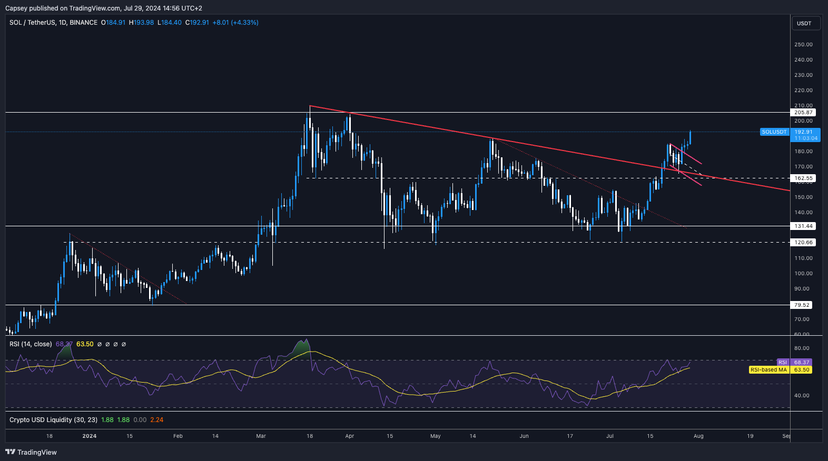Click the +8.01 (+4.33%) price change text
Image resolution: width=828 pixels, height=461 pixels.
tap(235, 23)
